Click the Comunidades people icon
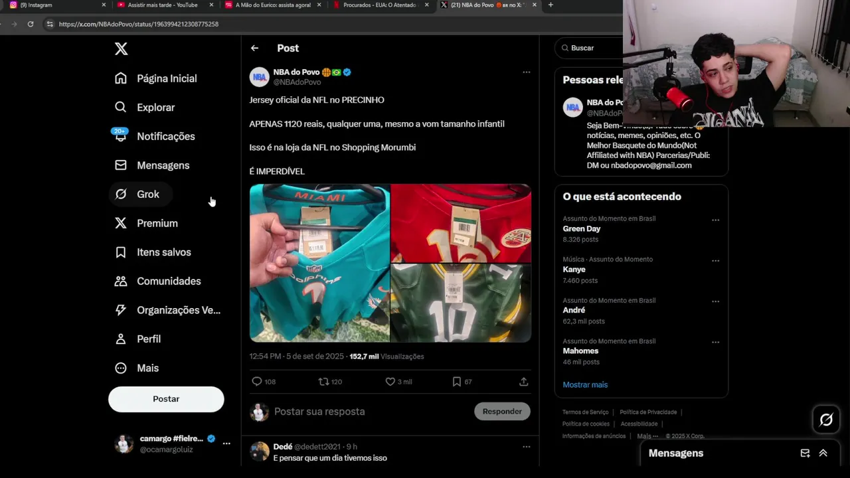This screenshot has height=478, width=850. click(121, 281)
